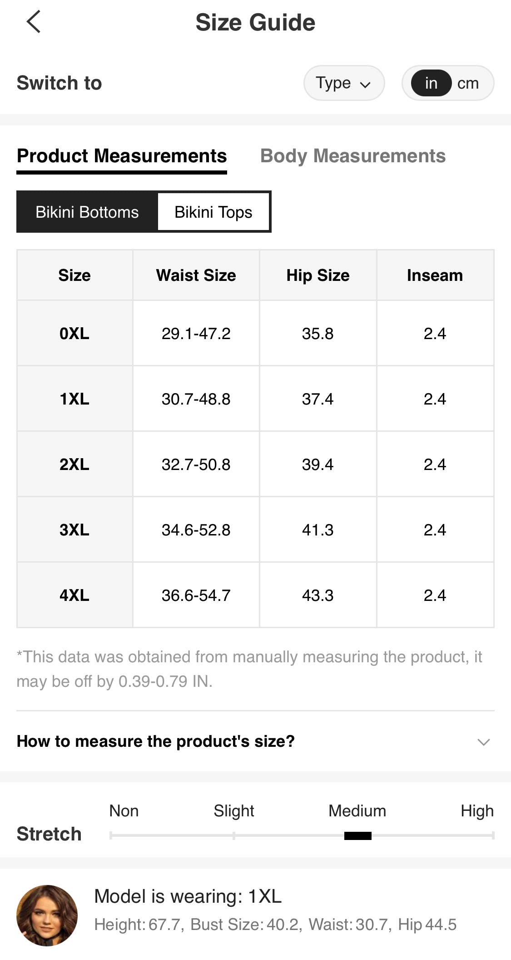Select the 4XL size row label
This screenshot has height=960, width=511.
[x=74, y=595]
